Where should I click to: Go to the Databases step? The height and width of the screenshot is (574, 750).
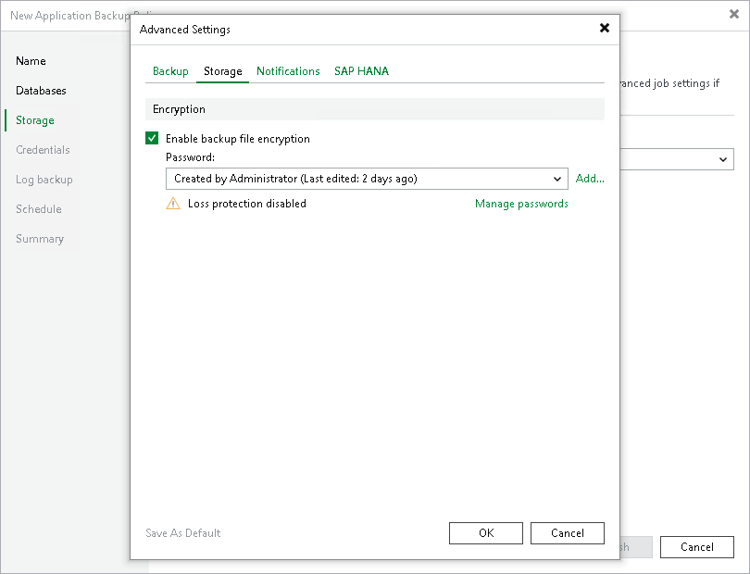click(x=40, y=91)
